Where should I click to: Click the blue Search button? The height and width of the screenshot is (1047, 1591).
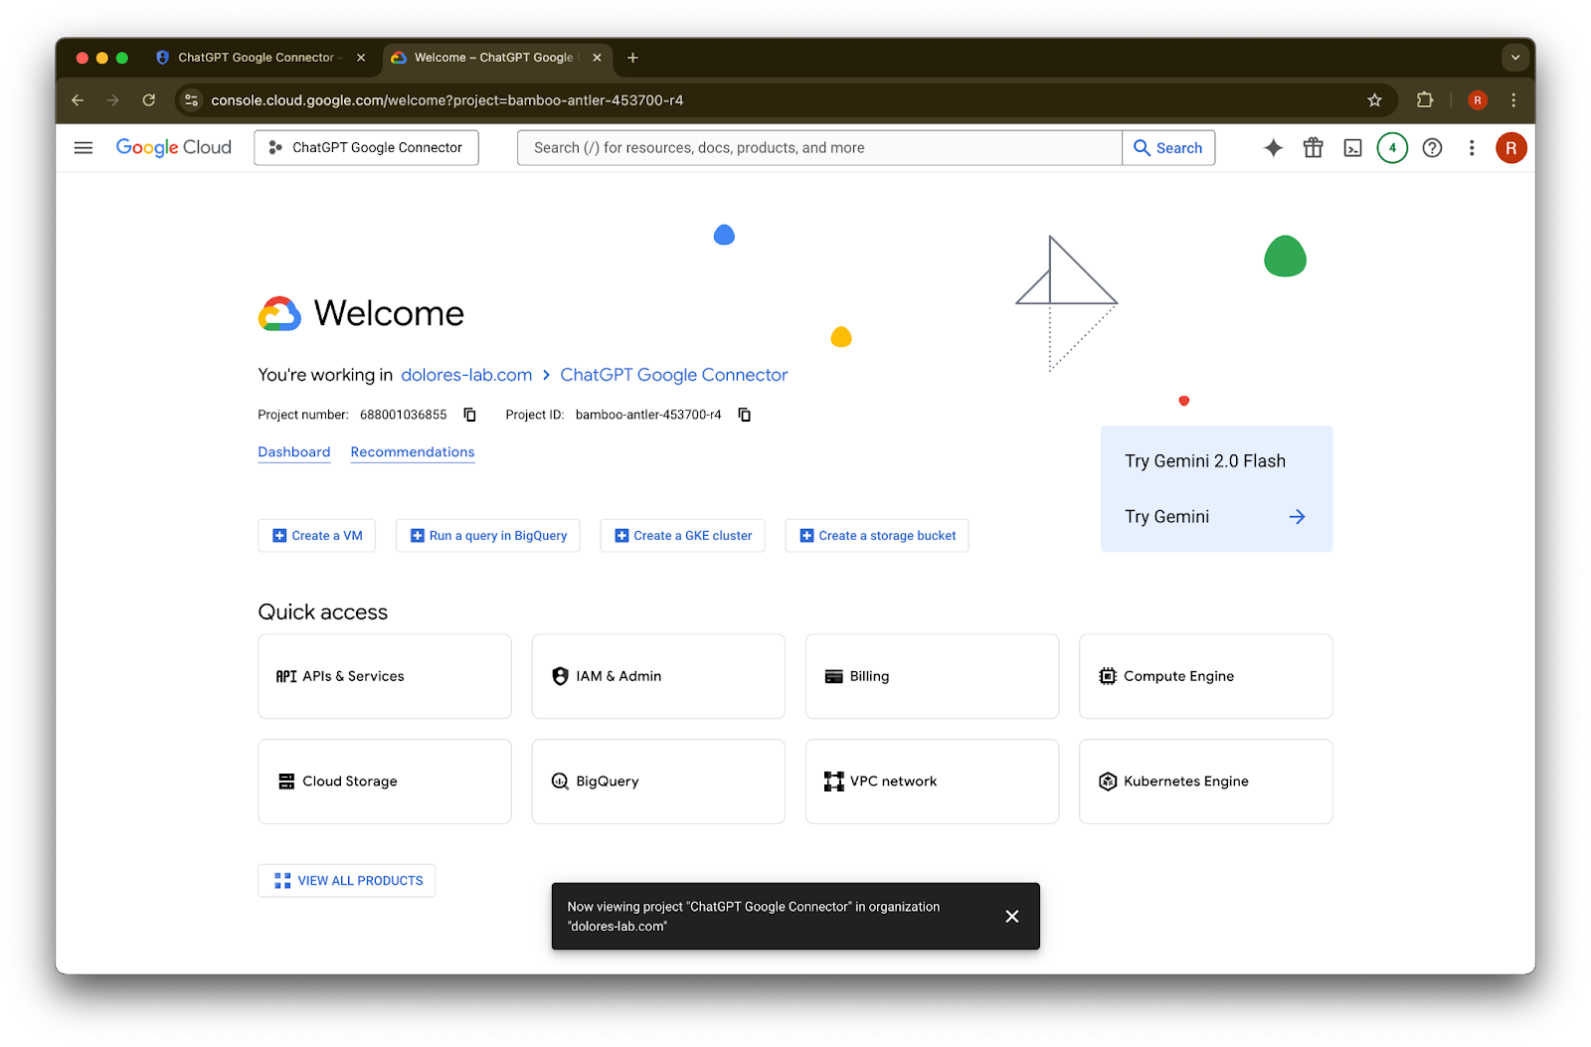1168,148
